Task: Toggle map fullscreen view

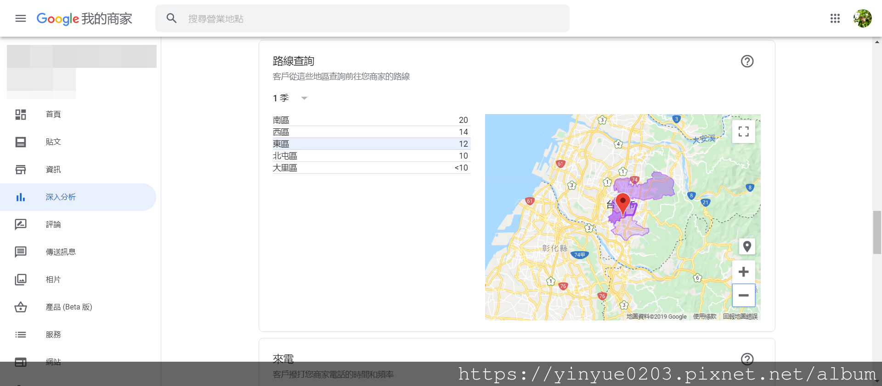Action: coord(744,132)
